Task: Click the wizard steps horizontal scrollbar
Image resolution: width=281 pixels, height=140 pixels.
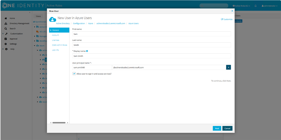Action: pos(59,123)
